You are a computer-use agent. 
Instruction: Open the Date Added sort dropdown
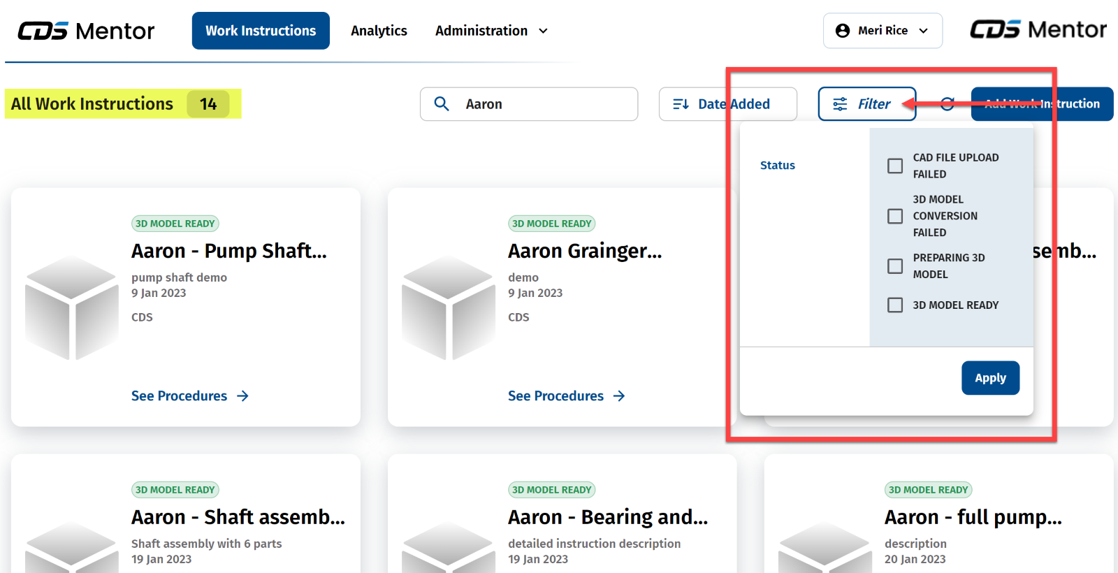pyautogui.click(x=727, y=104)
